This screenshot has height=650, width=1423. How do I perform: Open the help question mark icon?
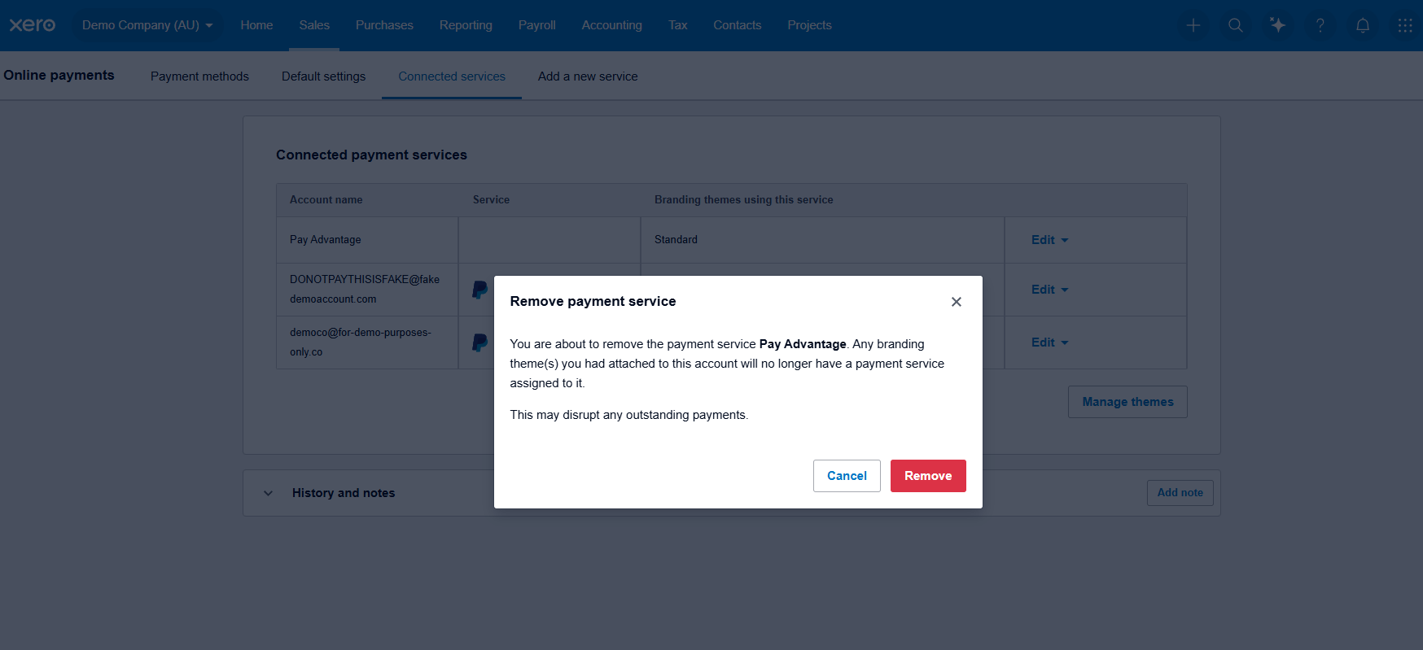(x=1320, y=25)
